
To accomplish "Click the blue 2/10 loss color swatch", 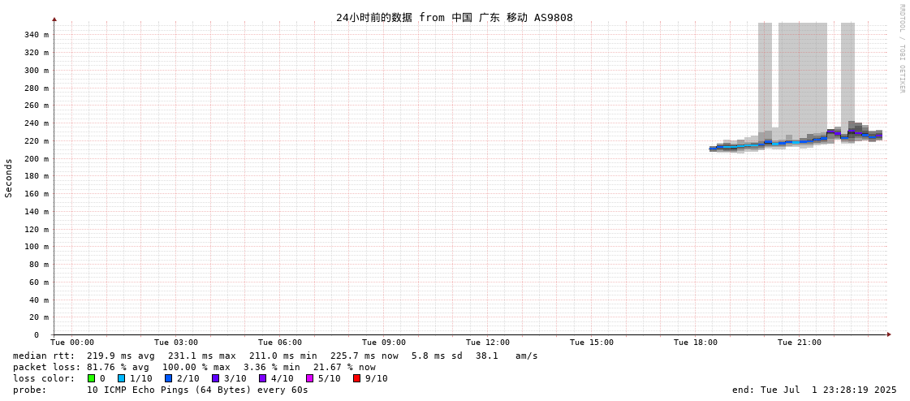I will (168, 378).
